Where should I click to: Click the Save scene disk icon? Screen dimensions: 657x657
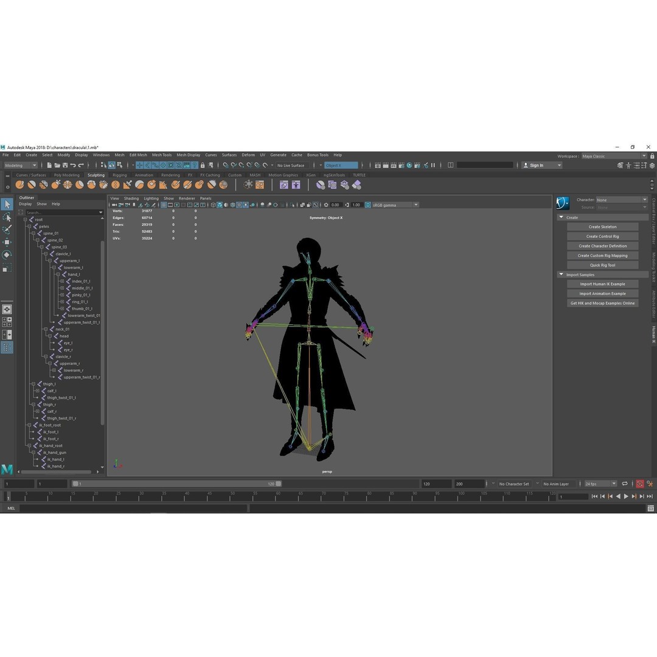pyautogui.click(x=65, y=165)
